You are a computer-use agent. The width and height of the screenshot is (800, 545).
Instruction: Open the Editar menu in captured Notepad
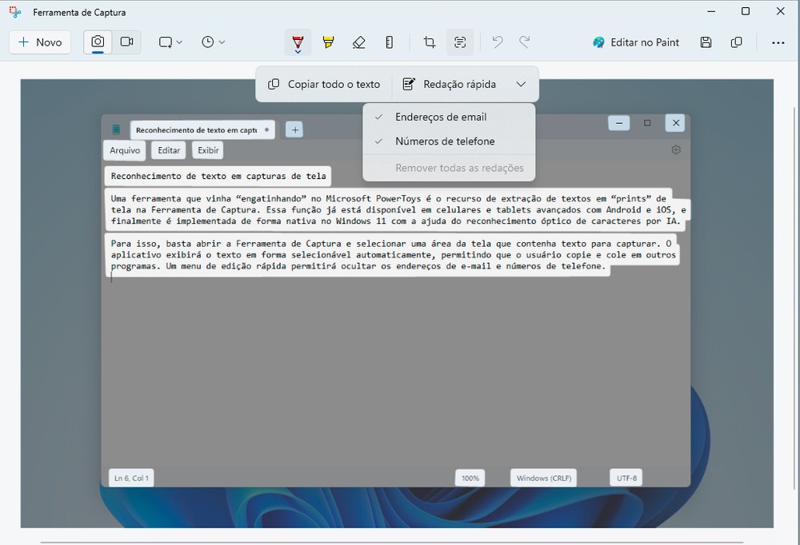tap(169, 150)
